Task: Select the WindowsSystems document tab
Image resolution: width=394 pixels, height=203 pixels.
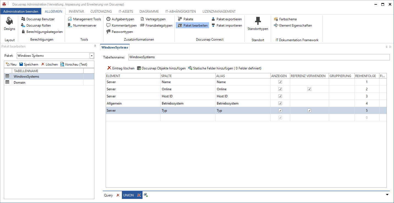Action: tap(115, 47)
